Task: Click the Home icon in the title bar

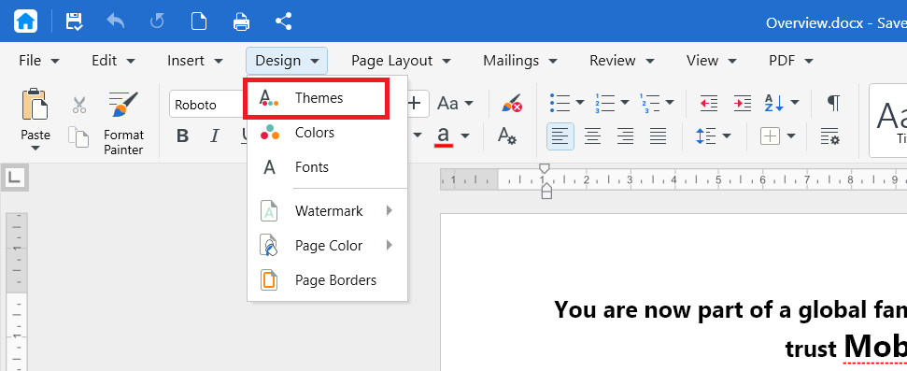Action: tap(25, 21)
